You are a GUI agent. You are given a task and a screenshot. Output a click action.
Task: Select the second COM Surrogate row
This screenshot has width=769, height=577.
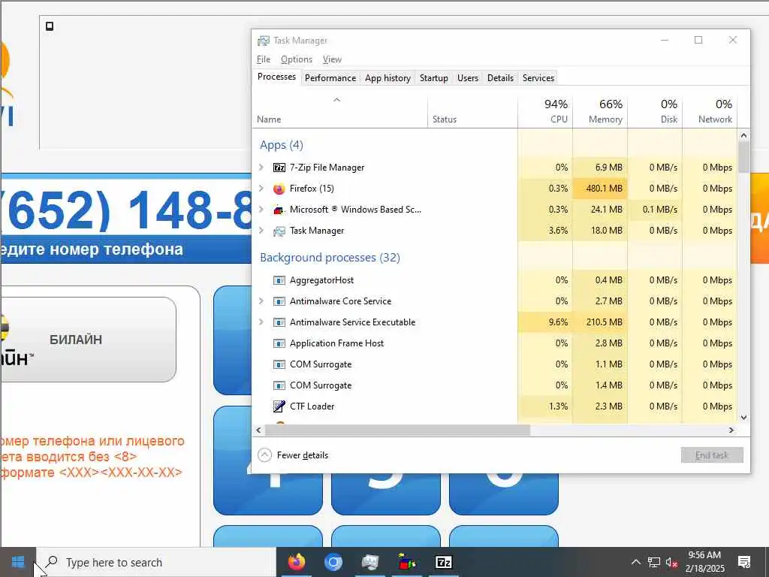point(494,385)
